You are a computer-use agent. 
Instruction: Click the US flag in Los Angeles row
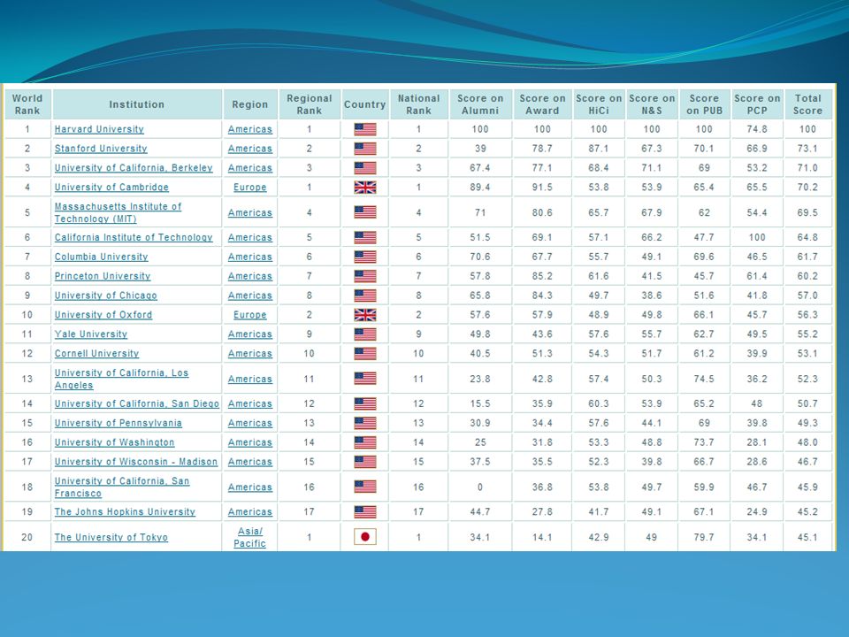[365, 379]
